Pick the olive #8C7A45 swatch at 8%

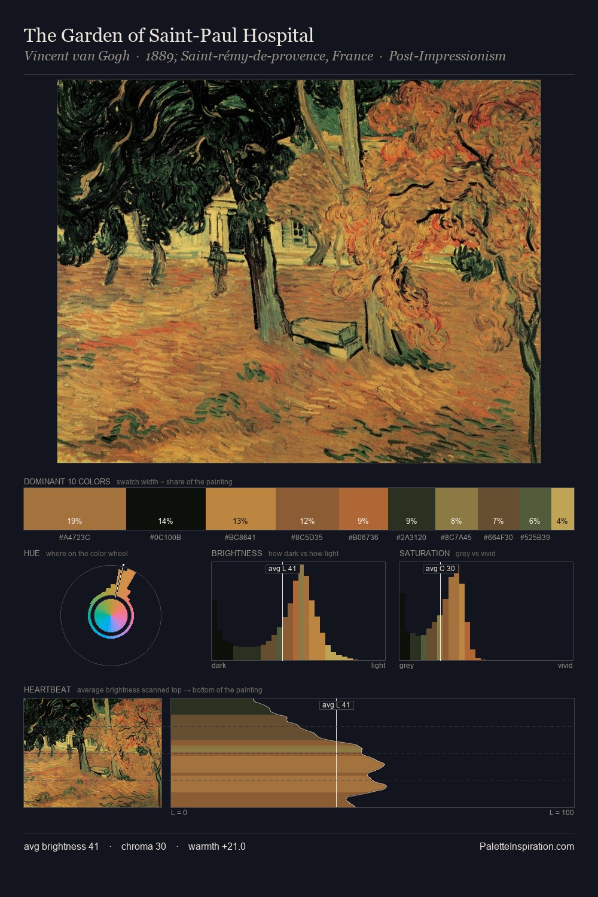[456, 509]
